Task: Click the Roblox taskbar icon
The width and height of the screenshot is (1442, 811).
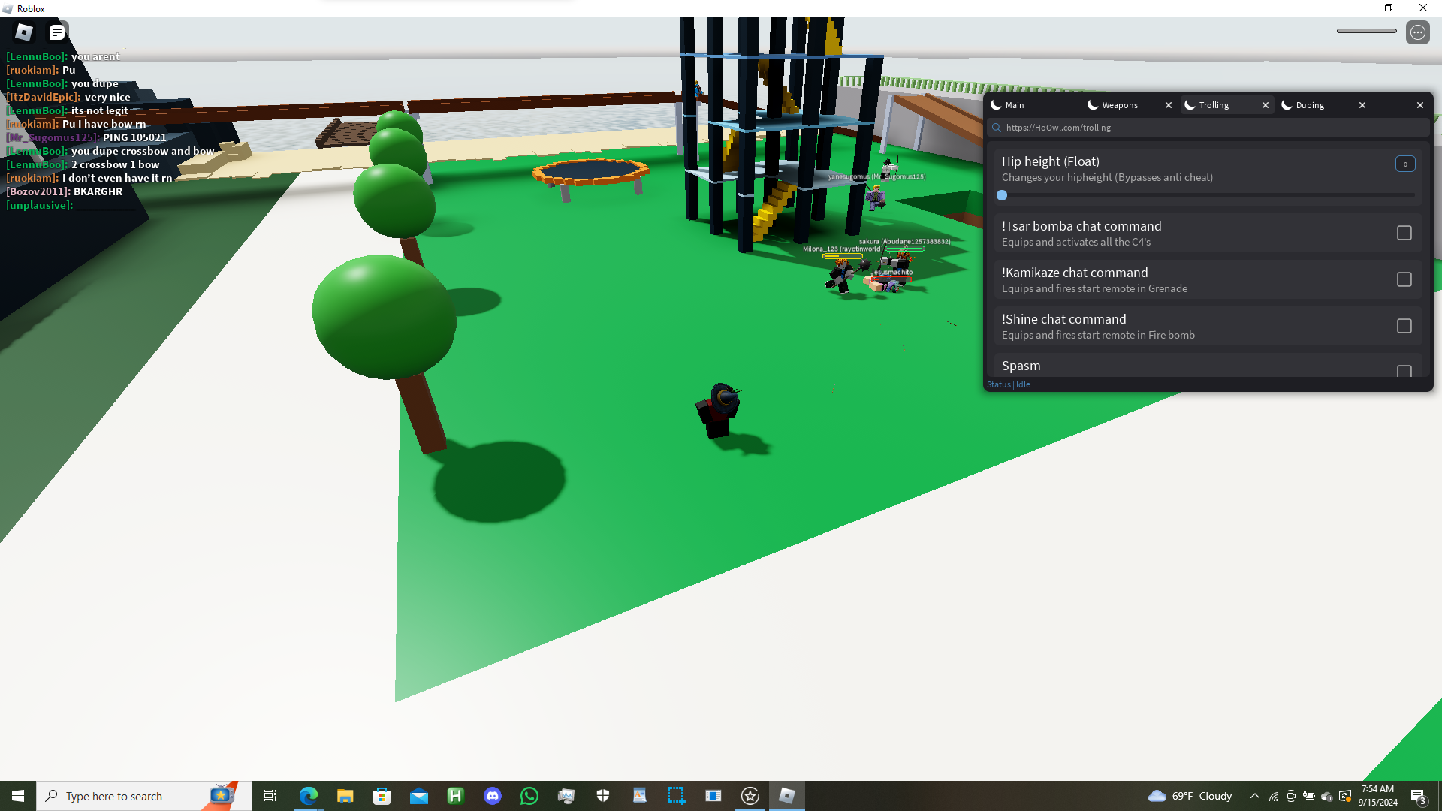Action: click(x=786, y=796)
